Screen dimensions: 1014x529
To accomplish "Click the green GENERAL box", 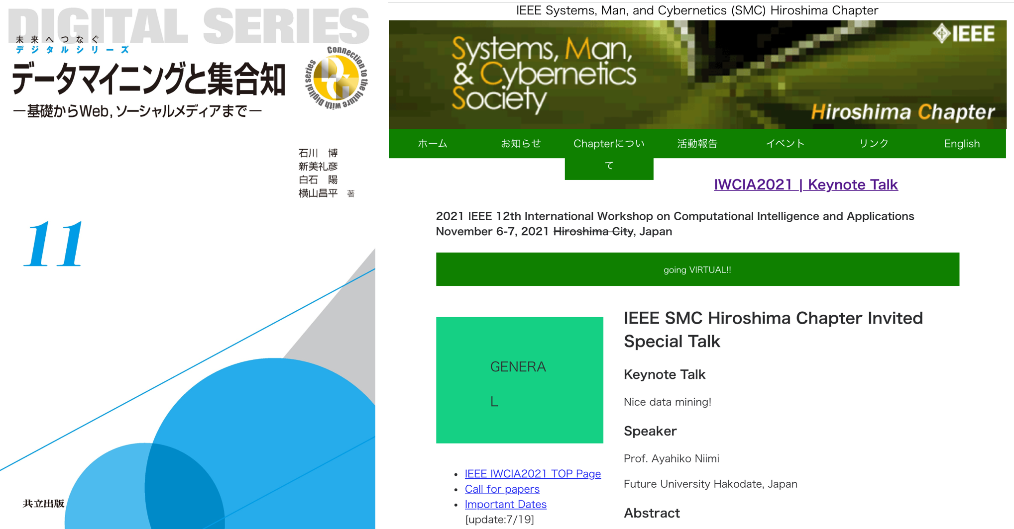I will 519,380.
